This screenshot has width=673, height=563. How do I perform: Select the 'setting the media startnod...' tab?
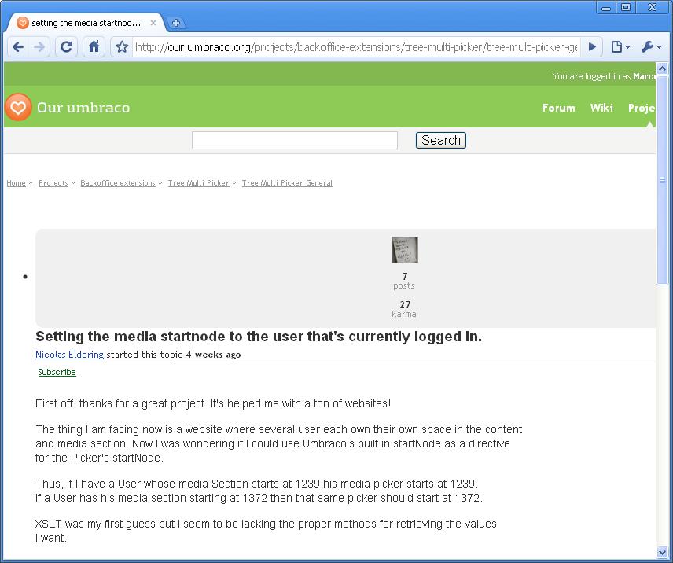click(x=86, y=23)
